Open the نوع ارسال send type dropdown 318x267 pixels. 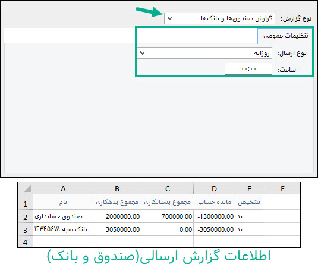coord(204,53)
